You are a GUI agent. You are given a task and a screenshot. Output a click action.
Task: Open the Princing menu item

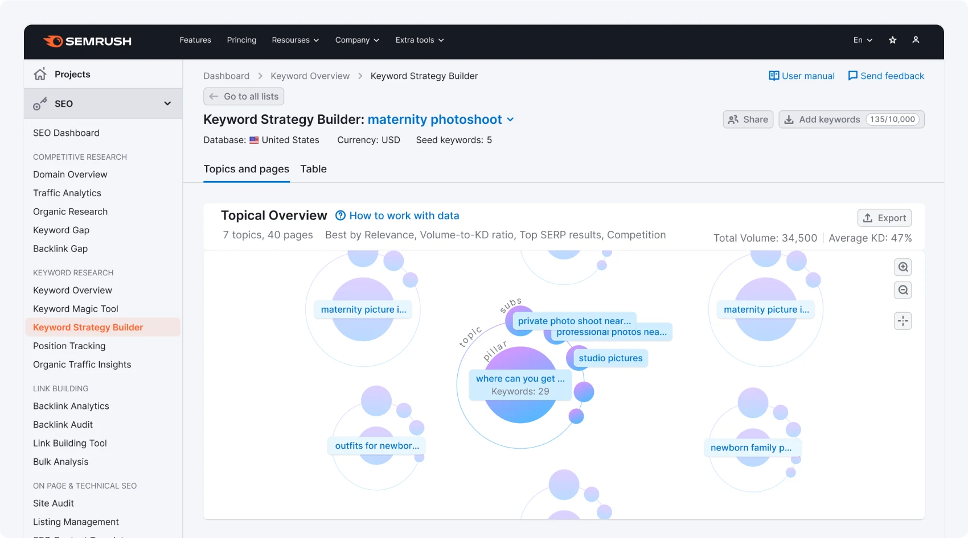click(241, 40)
